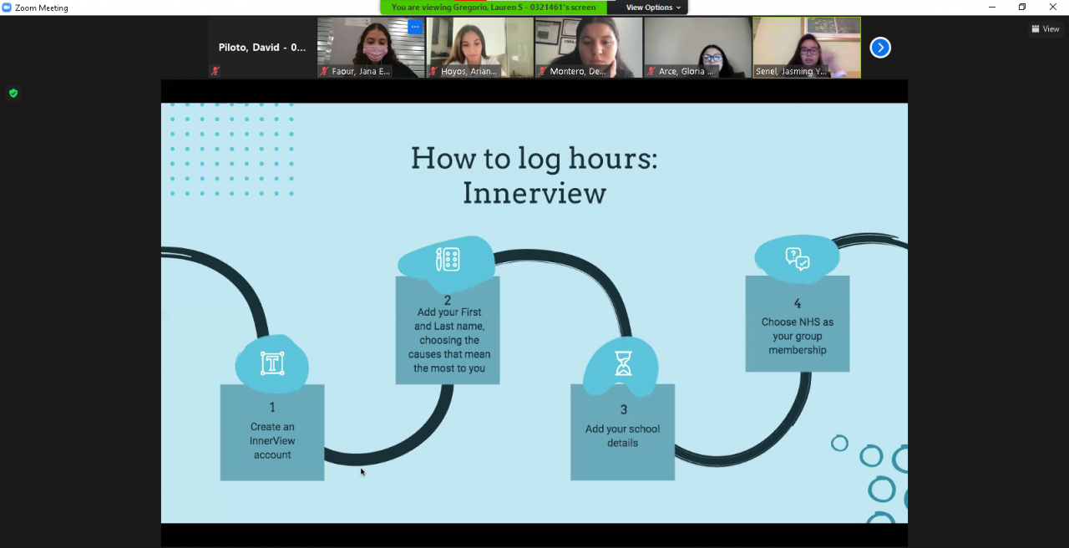Screen dimensions: 1069x548
Task: Click the next participants arrow button
Action: pyautogui.click(x=880, y=48)
